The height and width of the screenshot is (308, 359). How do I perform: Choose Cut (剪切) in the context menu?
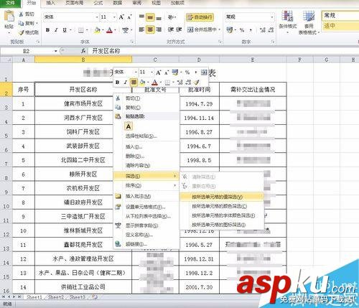point(146,98)
